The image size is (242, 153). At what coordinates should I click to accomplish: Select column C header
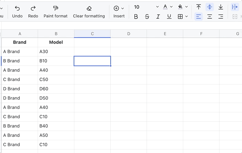pos(92,33)
